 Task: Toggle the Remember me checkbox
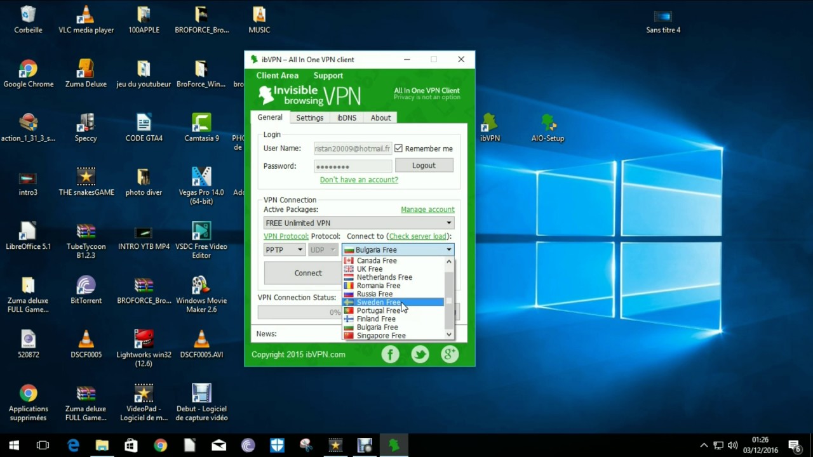[x=398, y=149]
